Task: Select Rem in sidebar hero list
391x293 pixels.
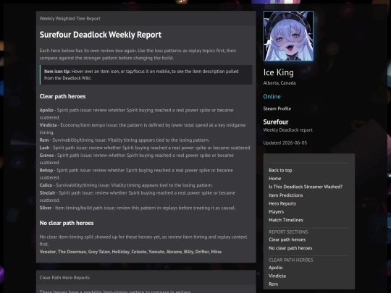Action: tap(273, 284)
